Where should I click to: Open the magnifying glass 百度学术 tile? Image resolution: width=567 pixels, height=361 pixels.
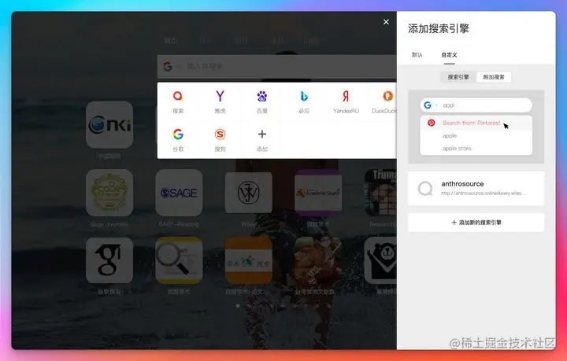point(179,260)
